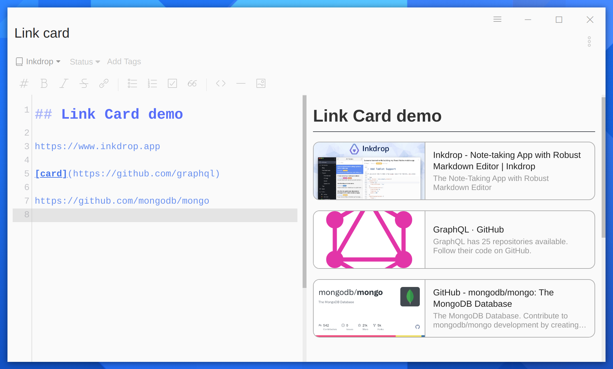613x369 pixels.
Task: Click the '## Link Card demo' heading in editor
Action: 109,114
